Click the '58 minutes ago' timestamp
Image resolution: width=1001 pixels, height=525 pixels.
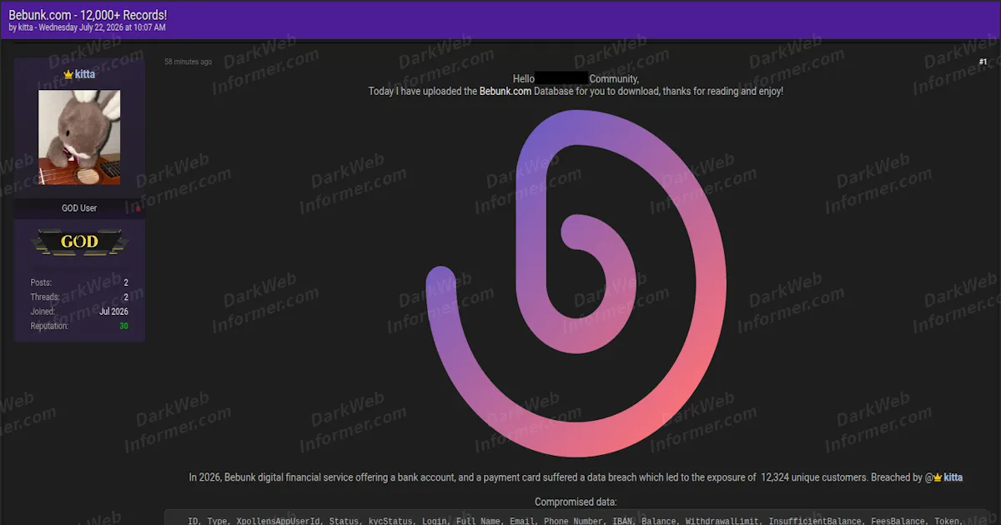188,62
